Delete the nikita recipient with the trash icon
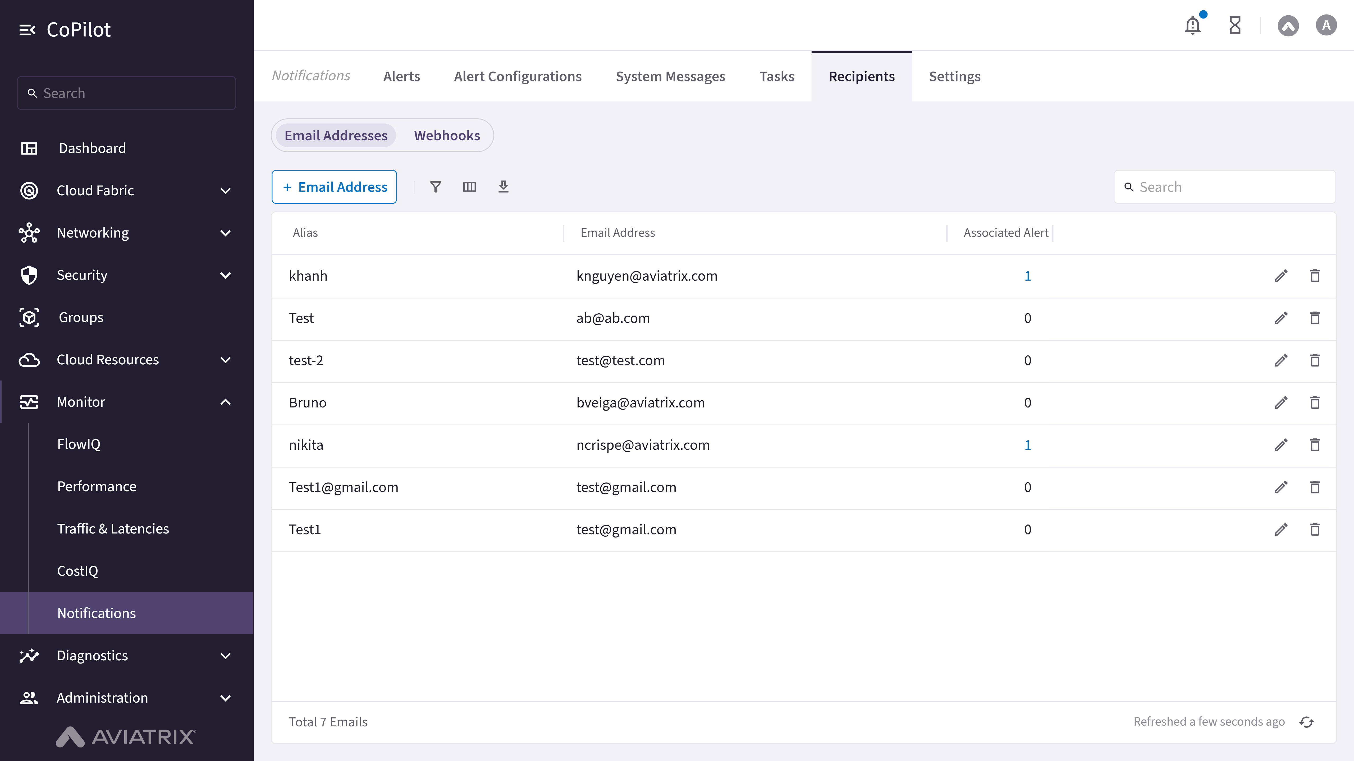The height and width of the screenshot is (761, 1354). [x=1315, y=445]
